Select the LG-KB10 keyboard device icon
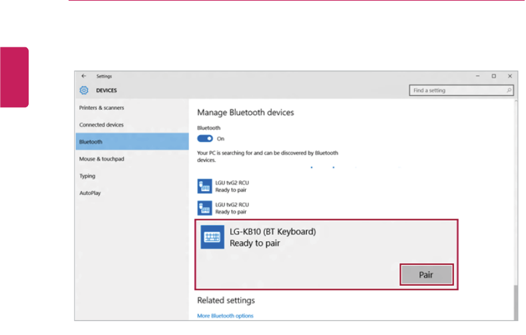Screen dimensions: 526x335 pyautogui.click(x=212, y=238)
